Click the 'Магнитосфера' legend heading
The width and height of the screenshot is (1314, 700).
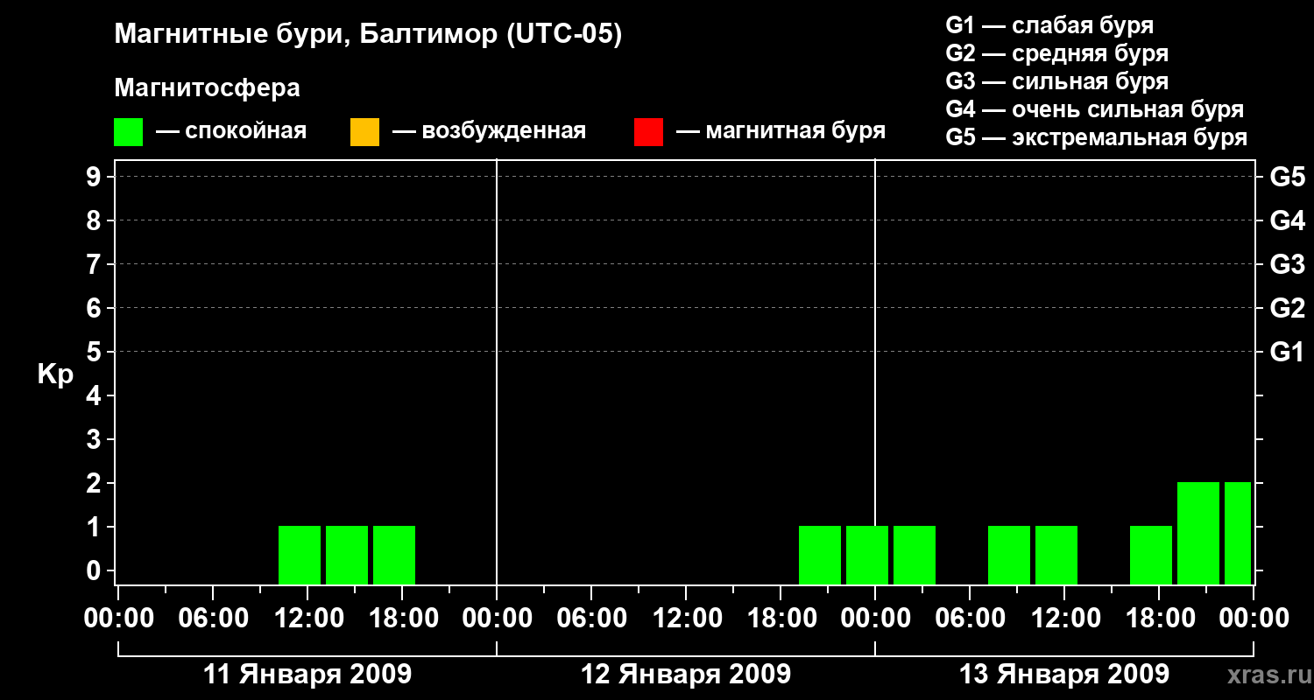pyautogui.click(x=207, y=88)
